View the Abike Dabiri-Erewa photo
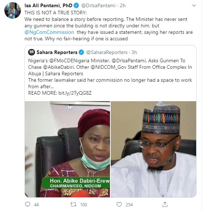This screenshot has height=211, width=203. tap(67, 149)
